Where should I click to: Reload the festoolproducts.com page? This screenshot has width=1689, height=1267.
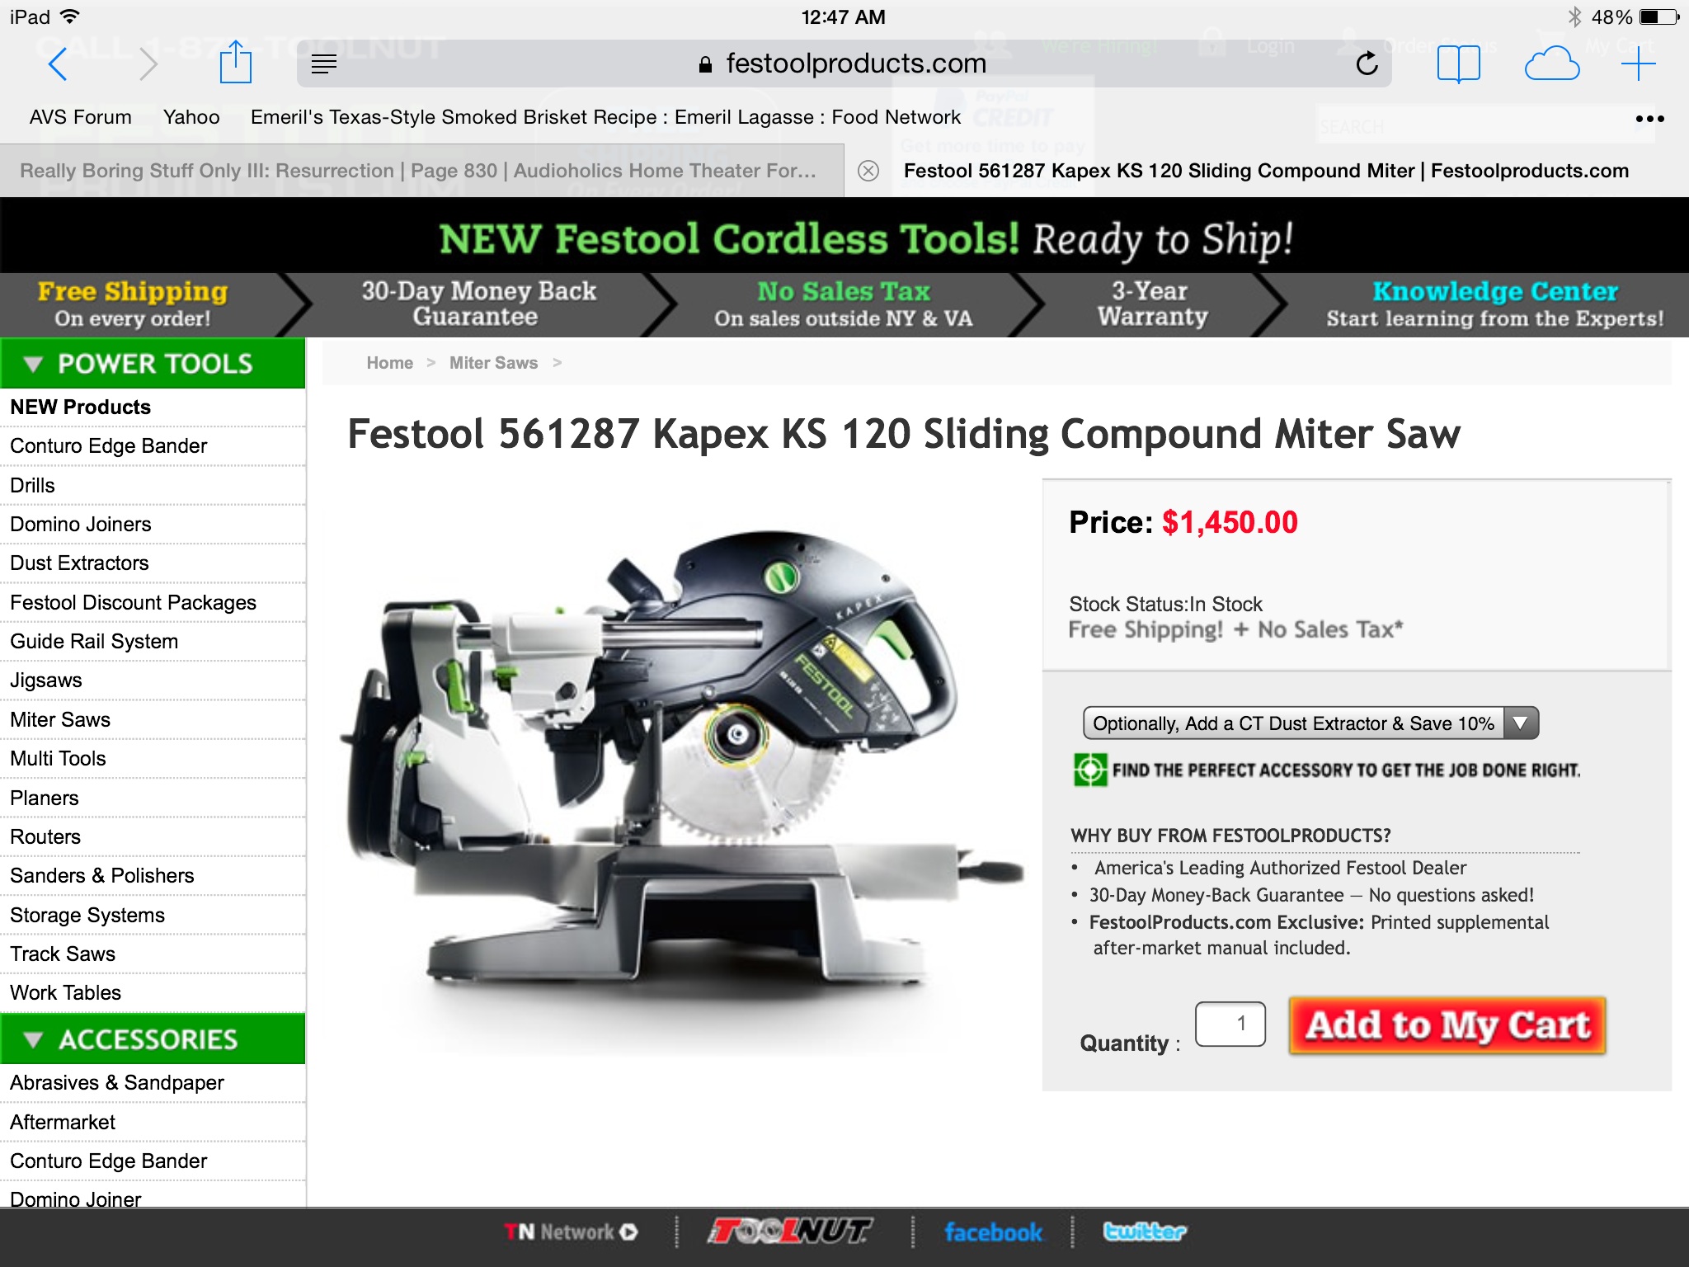click(1367, 64)
